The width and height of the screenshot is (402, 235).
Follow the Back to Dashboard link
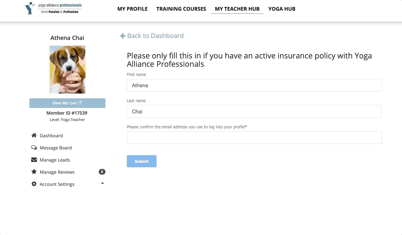[155, 36]
